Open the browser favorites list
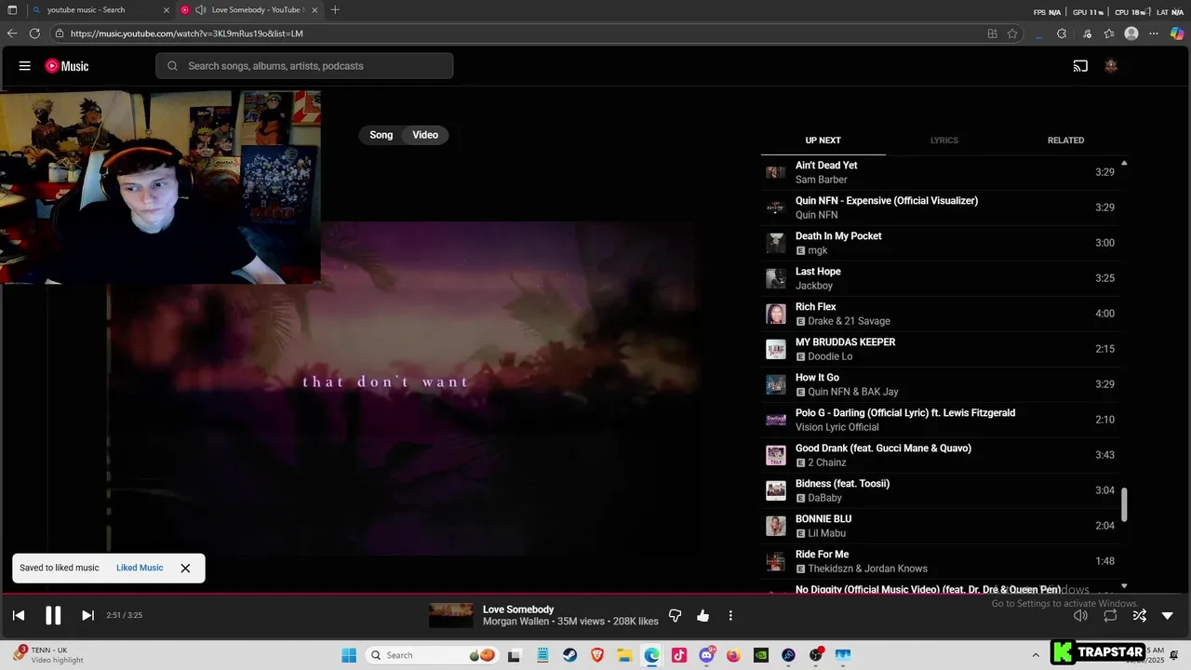 1109,33
